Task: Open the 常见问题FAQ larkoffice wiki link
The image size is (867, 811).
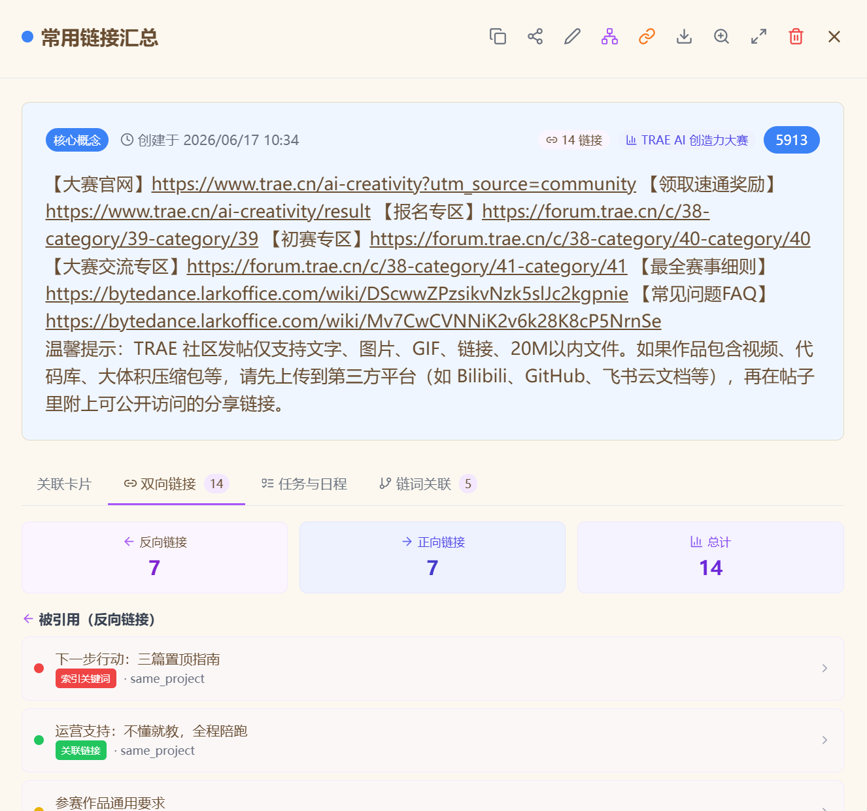Action: [353, 322]
